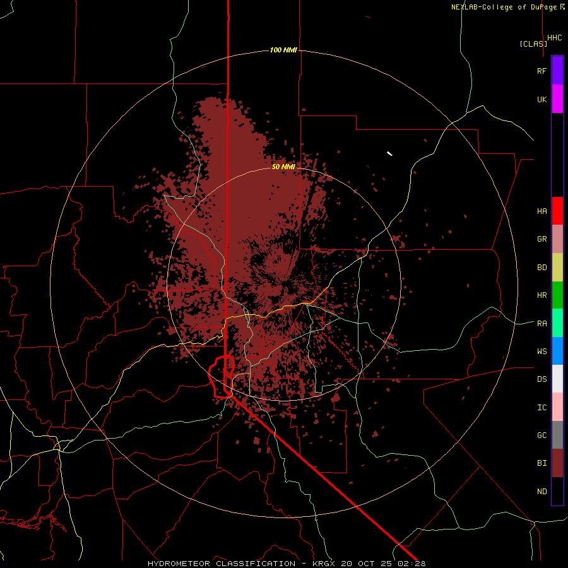568x568 pixels.
Task: Click the IC light pink legend swatch
Action: (x=557, y=407)
